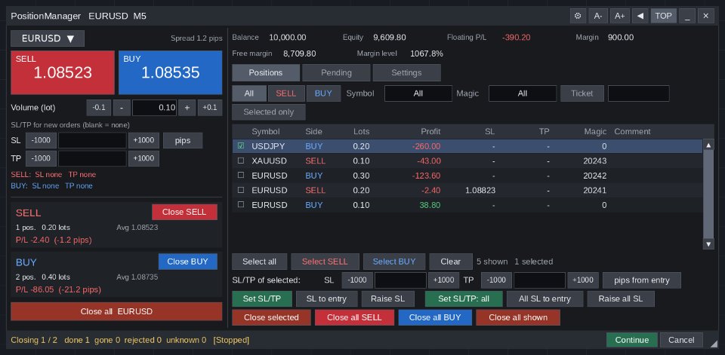The height and width of the screenshot is (355, 725).
Task: Open the Symbol filter dropdown
Action: point(418,93)
